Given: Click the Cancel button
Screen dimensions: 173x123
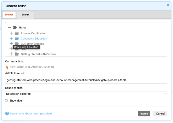Looking at the screenshot, I should (160, 114).
